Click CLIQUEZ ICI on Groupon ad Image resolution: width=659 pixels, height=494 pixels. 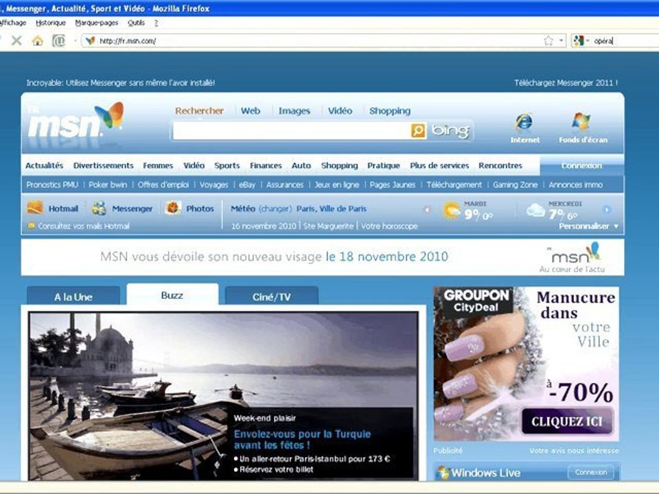coord(566,421)
